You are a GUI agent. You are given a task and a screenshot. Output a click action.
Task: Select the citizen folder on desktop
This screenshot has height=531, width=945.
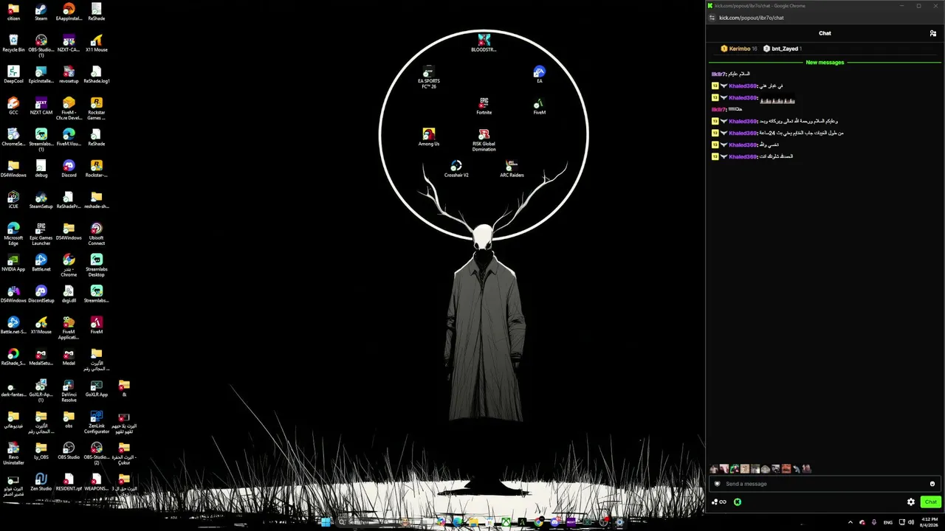point(13,13)
